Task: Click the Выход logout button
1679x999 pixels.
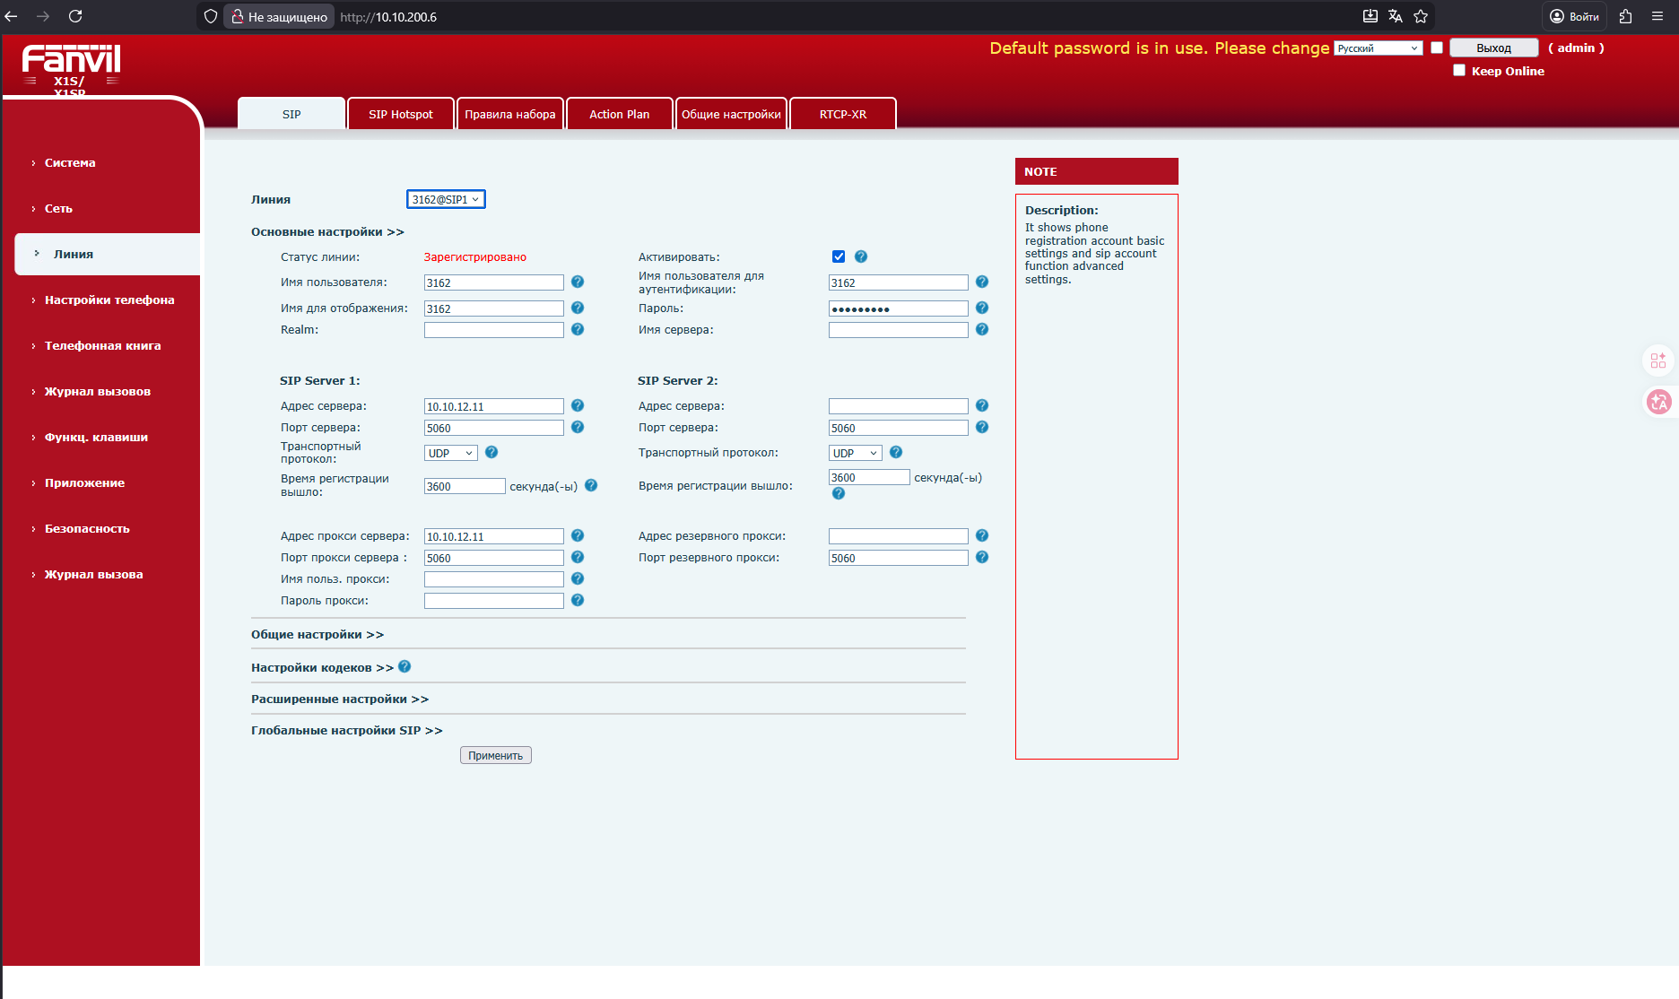Action: coord(1493,48)
